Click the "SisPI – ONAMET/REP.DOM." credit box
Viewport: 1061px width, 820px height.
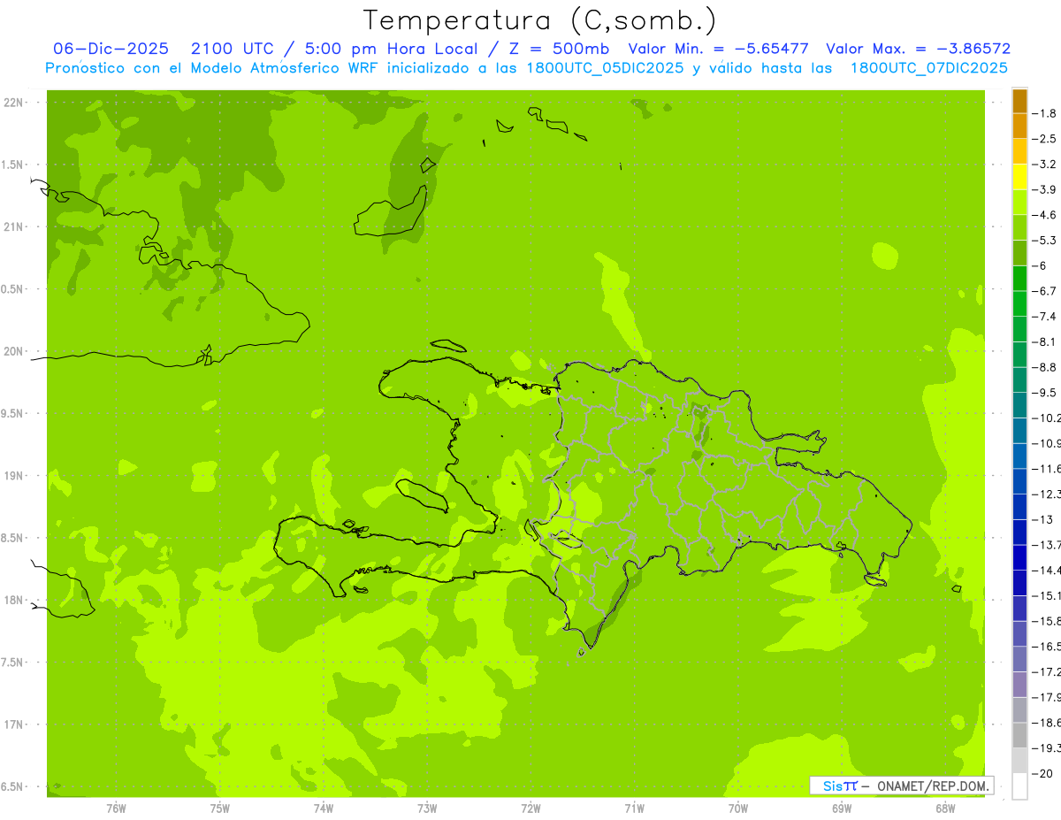[902, 786]
